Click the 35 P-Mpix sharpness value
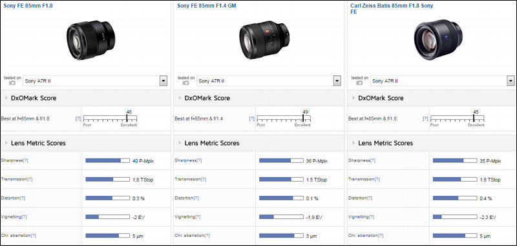The width and height of the screenshot is (517, 246). click(491, 161)
